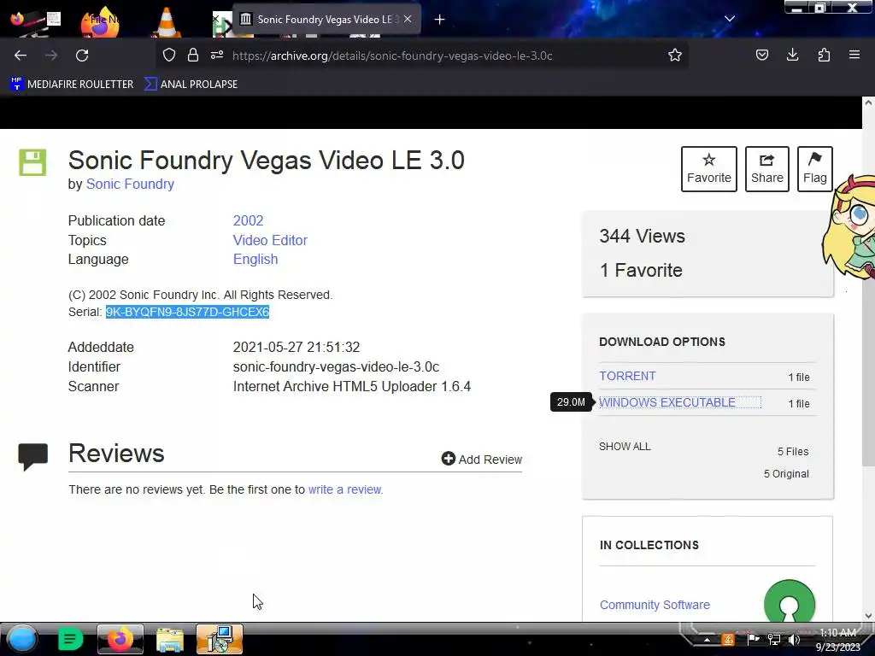Download the WINDOWS EXECUTABLE file

pyautogui.click(x=667, y=403)
